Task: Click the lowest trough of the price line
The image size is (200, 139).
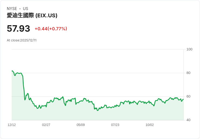Action: [x=97, y=110]
